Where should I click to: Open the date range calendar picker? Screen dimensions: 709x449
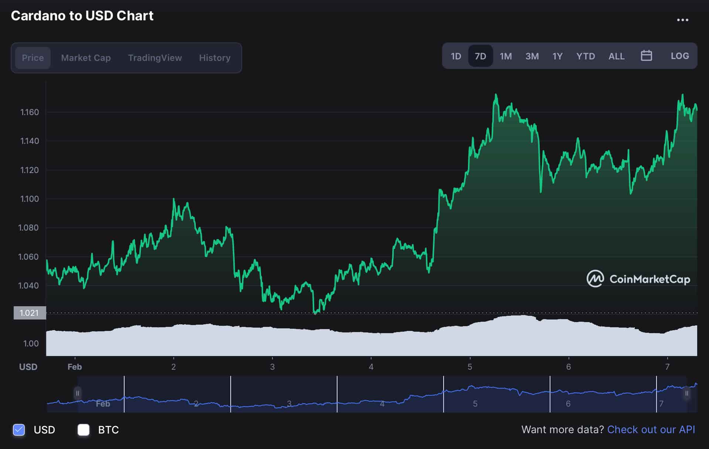click(646, 56)
